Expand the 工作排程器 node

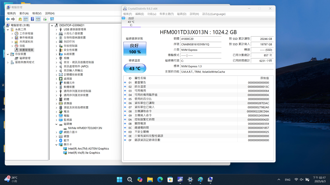click(12, 34)
